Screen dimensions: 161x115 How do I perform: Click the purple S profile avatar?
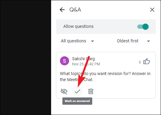(65, 61)
